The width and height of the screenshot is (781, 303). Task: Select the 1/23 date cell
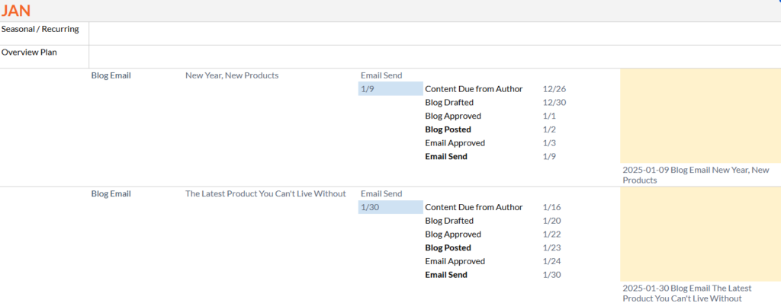point(552,247)
